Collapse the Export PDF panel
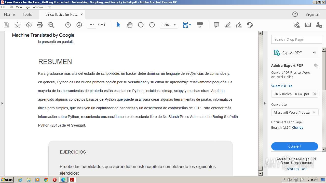Image resolution: width=326 pixels, height=183 pixels. 314,53
